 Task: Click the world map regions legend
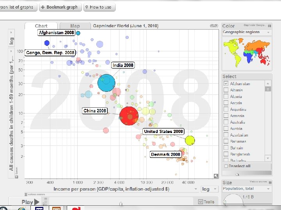tap(247, 53)
